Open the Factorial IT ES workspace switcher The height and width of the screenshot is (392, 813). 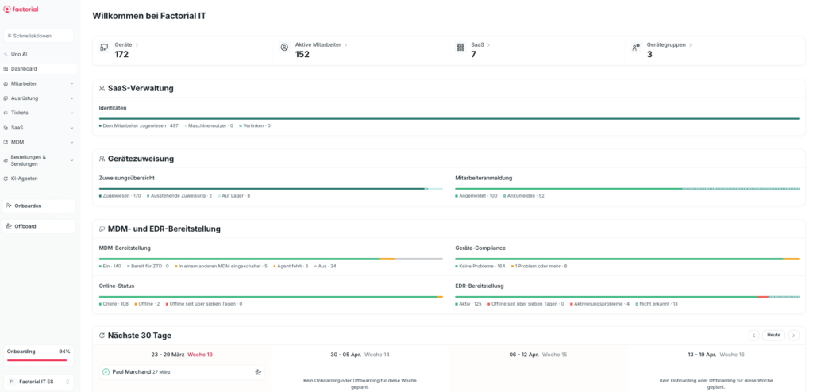[38, 382]
